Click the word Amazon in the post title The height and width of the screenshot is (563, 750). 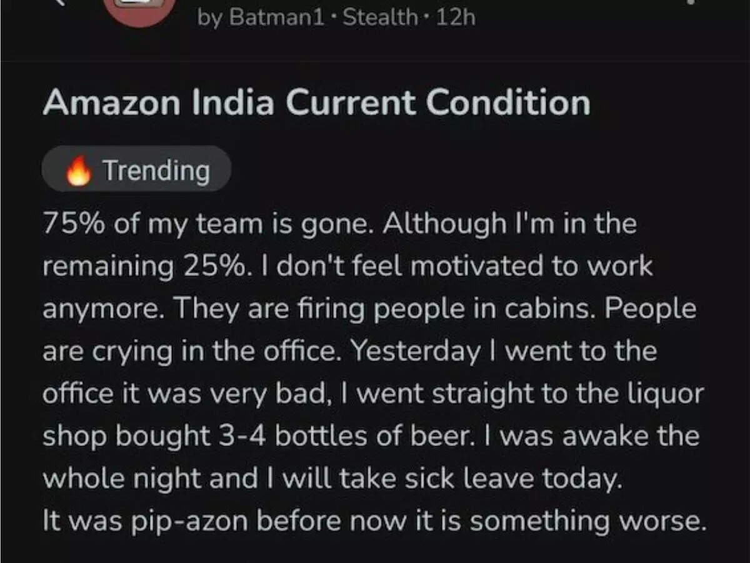click(106, 103)
